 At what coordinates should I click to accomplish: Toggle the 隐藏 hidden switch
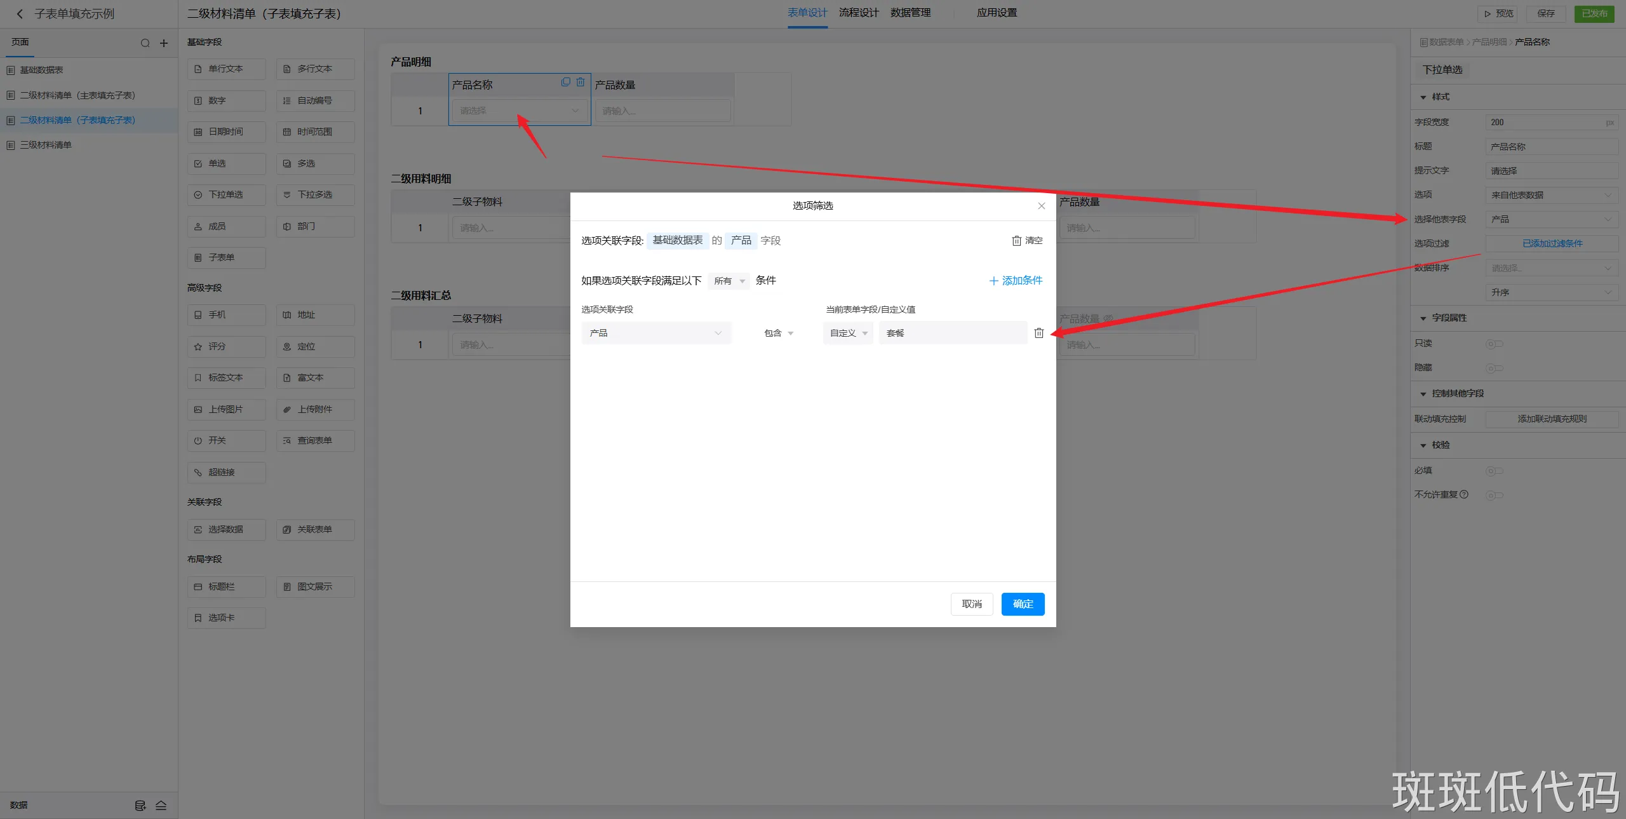point(1493,368)
